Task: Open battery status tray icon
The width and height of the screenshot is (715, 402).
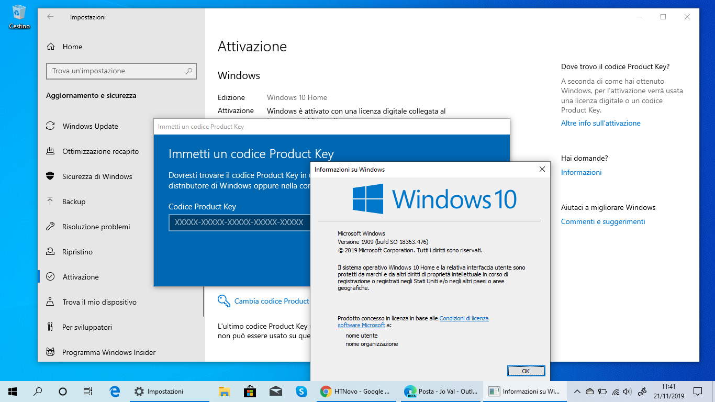Action: (602, 391)
